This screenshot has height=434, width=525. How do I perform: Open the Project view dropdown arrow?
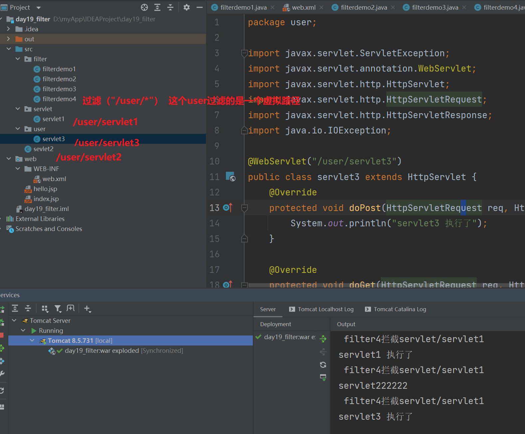point(39,8)
